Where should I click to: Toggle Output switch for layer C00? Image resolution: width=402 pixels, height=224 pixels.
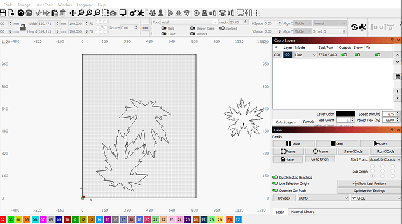click(344, 55)
